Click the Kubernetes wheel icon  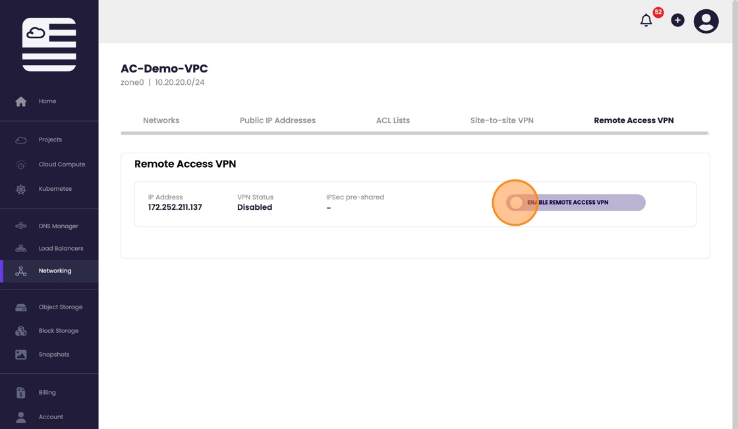[21, 189]
